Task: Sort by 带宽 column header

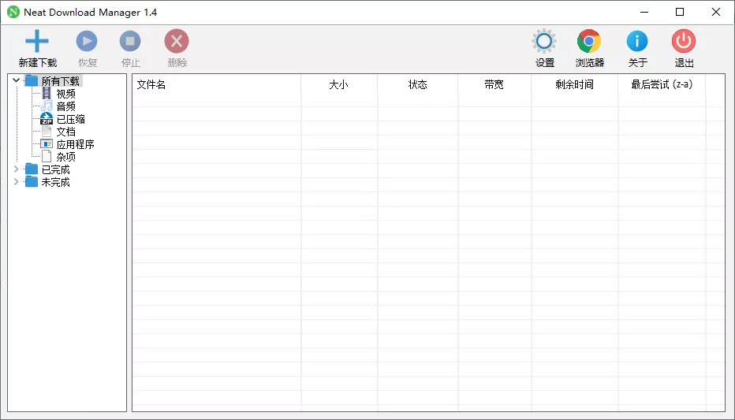Action: [494, 84]
